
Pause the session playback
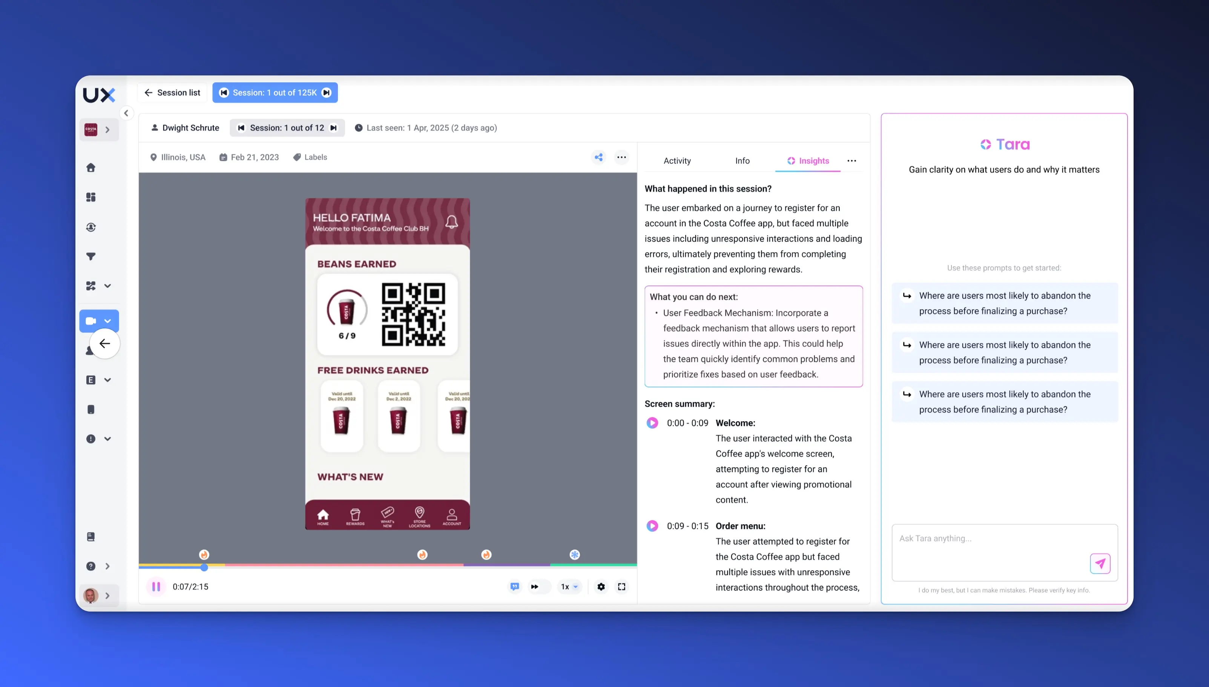(156, 586)
